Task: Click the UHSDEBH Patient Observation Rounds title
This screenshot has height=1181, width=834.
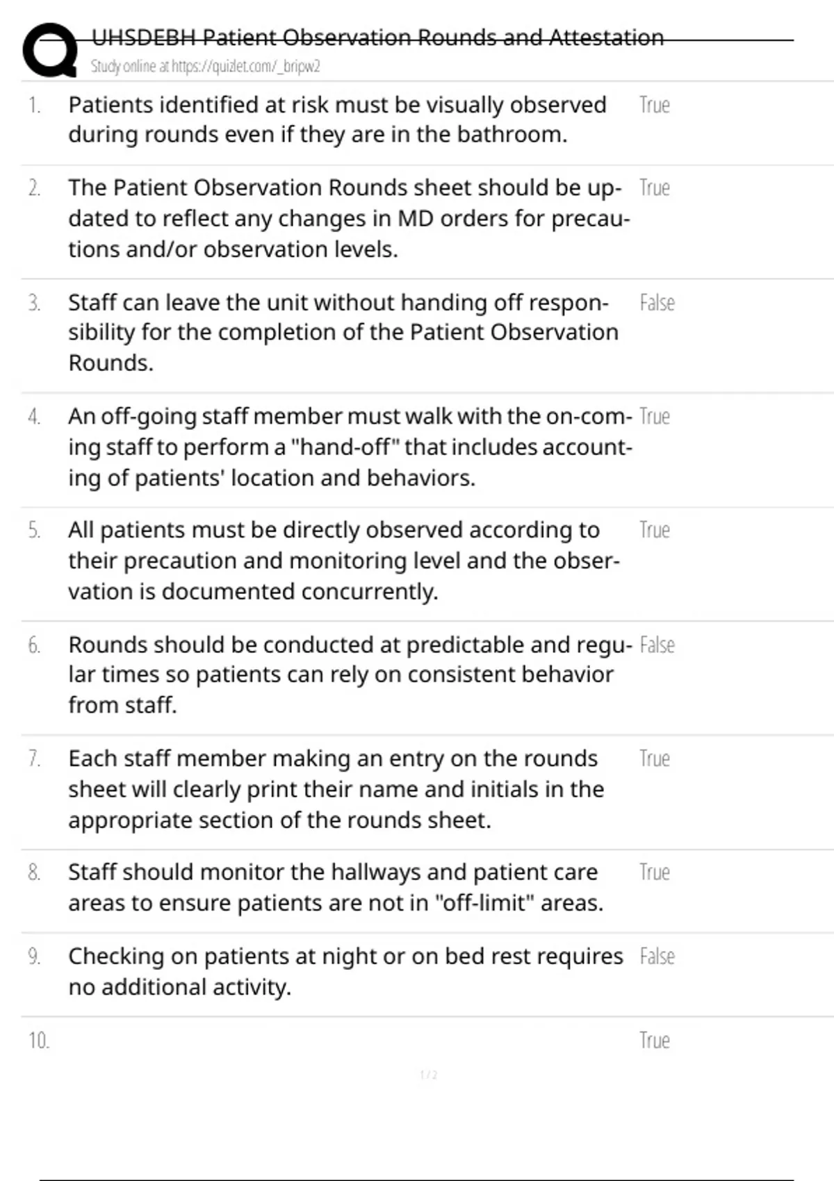Action: point(377,37)
